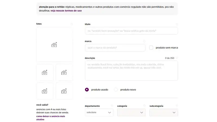The height and width of the screenshot is (122, 217).
Task: Click the top-left small photo upload camera
Action: click(x=45, y=72)
